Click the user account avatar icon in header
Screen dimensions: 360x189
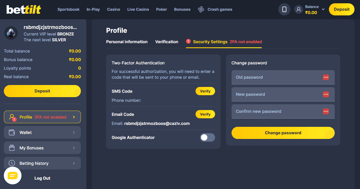coord(298,9)
